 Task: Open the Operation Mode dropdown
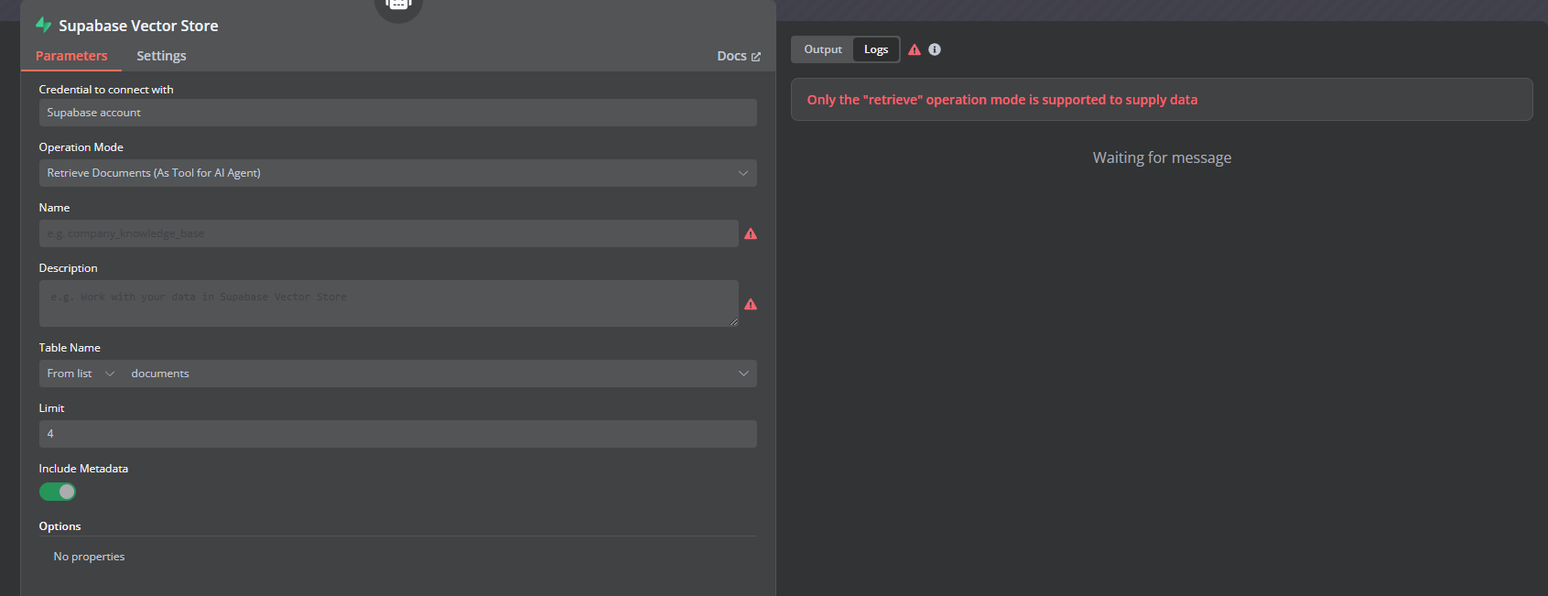coord(397,173)
